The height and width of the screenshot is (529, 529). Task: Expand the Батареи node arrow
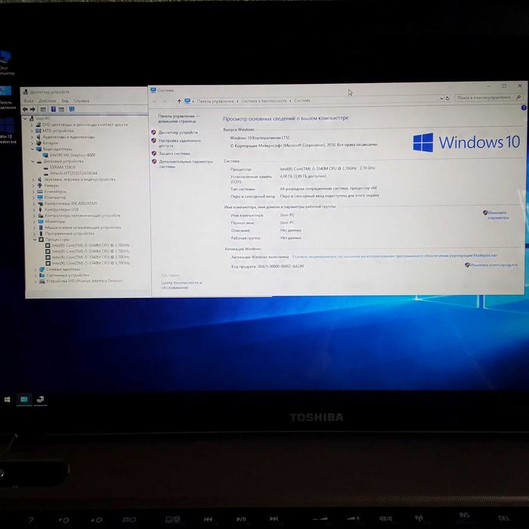click(32, 143)
